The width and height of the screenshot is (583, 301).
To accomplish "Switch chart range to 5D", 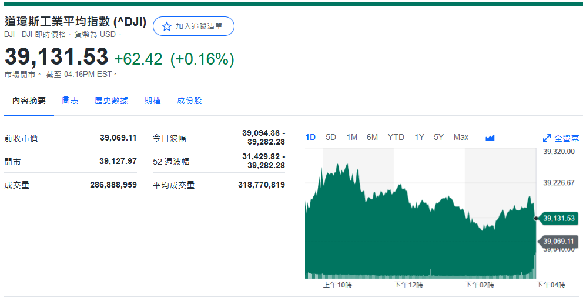I will pyautogui.click(x=331, y=137).
